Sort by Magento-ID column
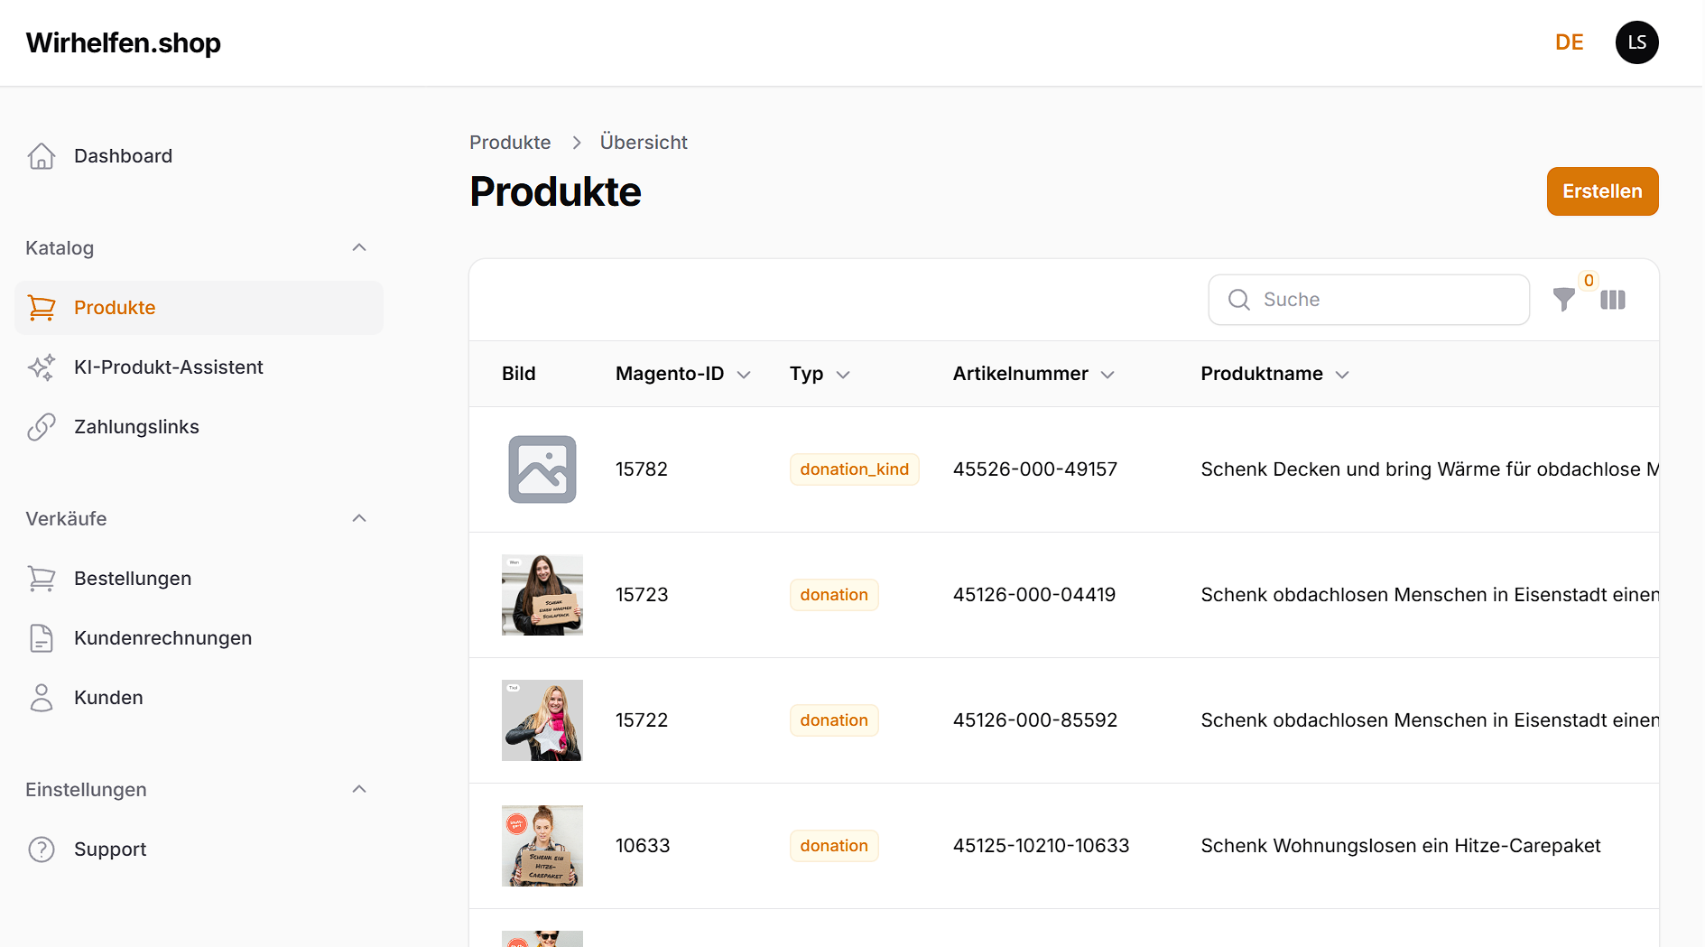The image size is (1705, 947). coord(683,374)
